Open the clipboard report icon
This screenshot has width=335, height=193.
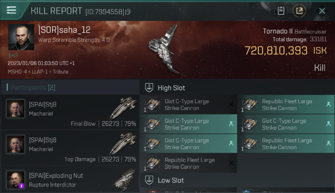click(281, 11)
